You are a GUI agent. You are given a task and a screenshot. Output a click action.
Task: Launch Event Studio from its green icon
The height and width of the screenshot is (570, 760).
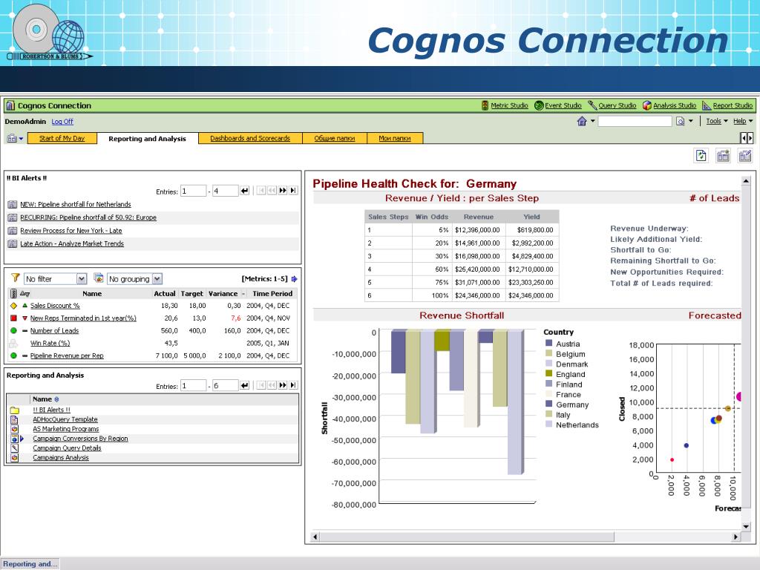(539, 105)
